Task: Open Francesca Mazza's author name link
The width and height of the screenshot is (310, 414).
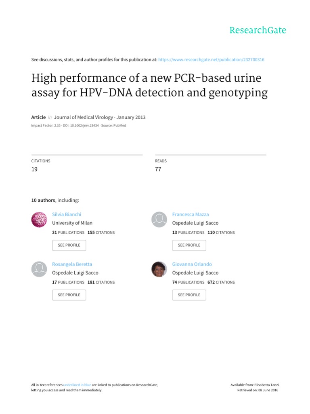Action: click(191, 214)
